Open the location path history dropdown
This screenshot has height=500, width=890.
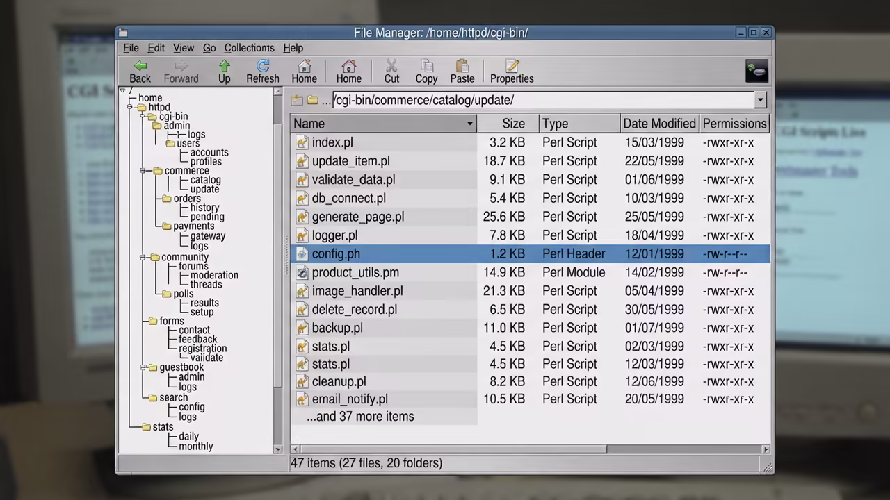760,100
